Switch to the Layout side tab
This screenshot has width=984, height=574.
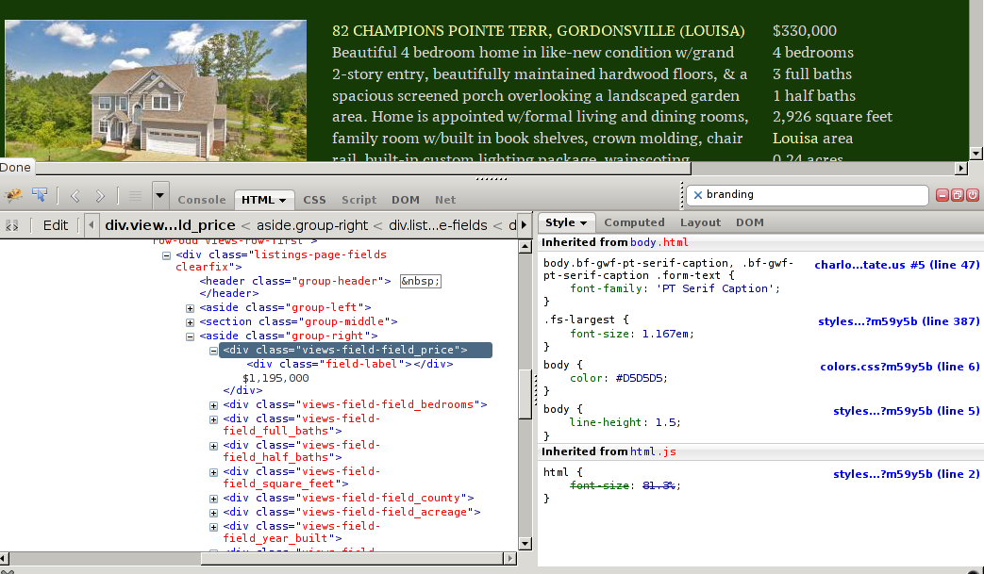pyautogui.click(x=700, y=222)
